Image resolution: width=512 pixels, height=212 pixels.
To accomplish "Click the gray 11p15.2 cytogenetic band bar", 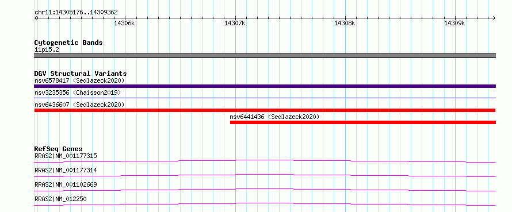I will tap(265, 56).
